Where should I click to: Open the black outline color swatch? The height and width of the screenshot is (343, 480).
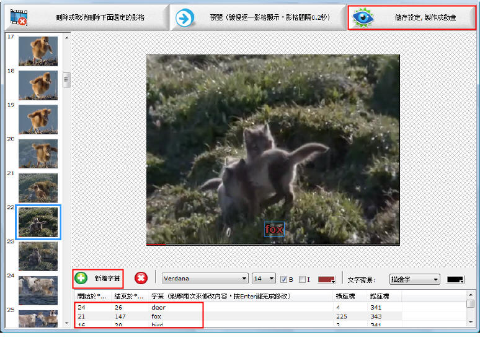pos(456,279)
